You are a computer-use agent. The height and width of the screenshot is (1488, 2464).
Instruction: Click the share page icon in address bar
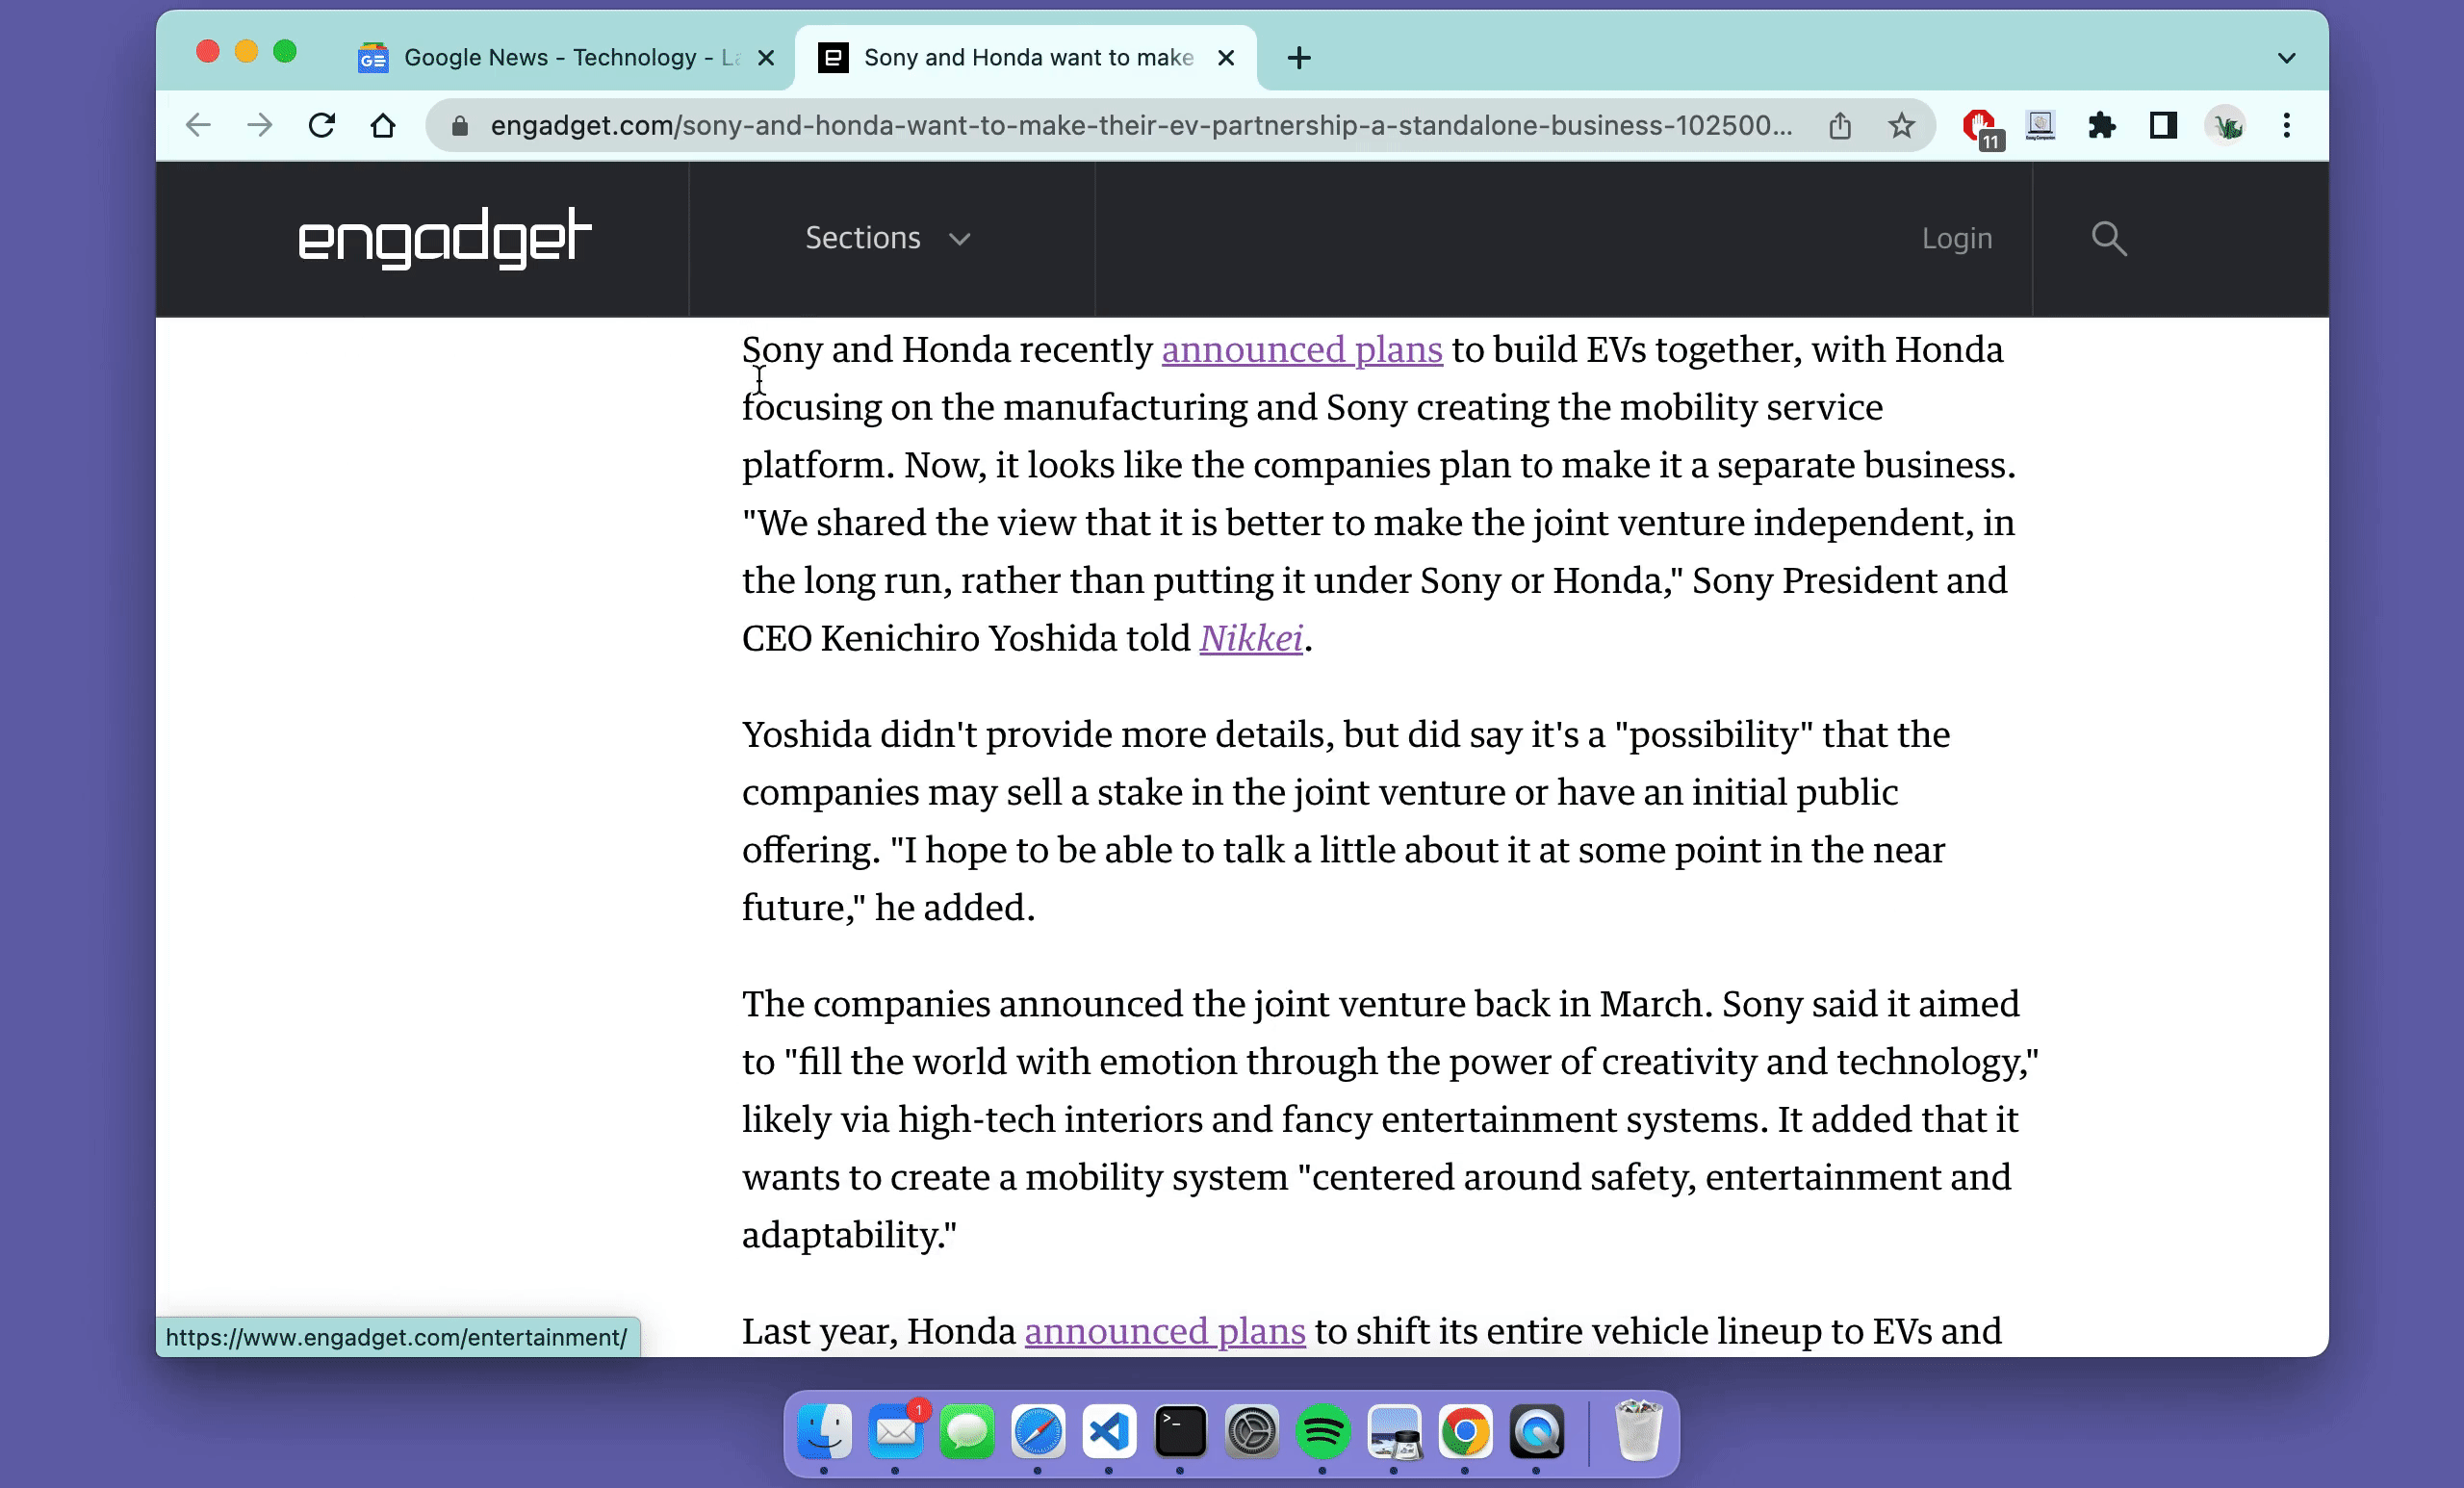[x=1840, y=126]
